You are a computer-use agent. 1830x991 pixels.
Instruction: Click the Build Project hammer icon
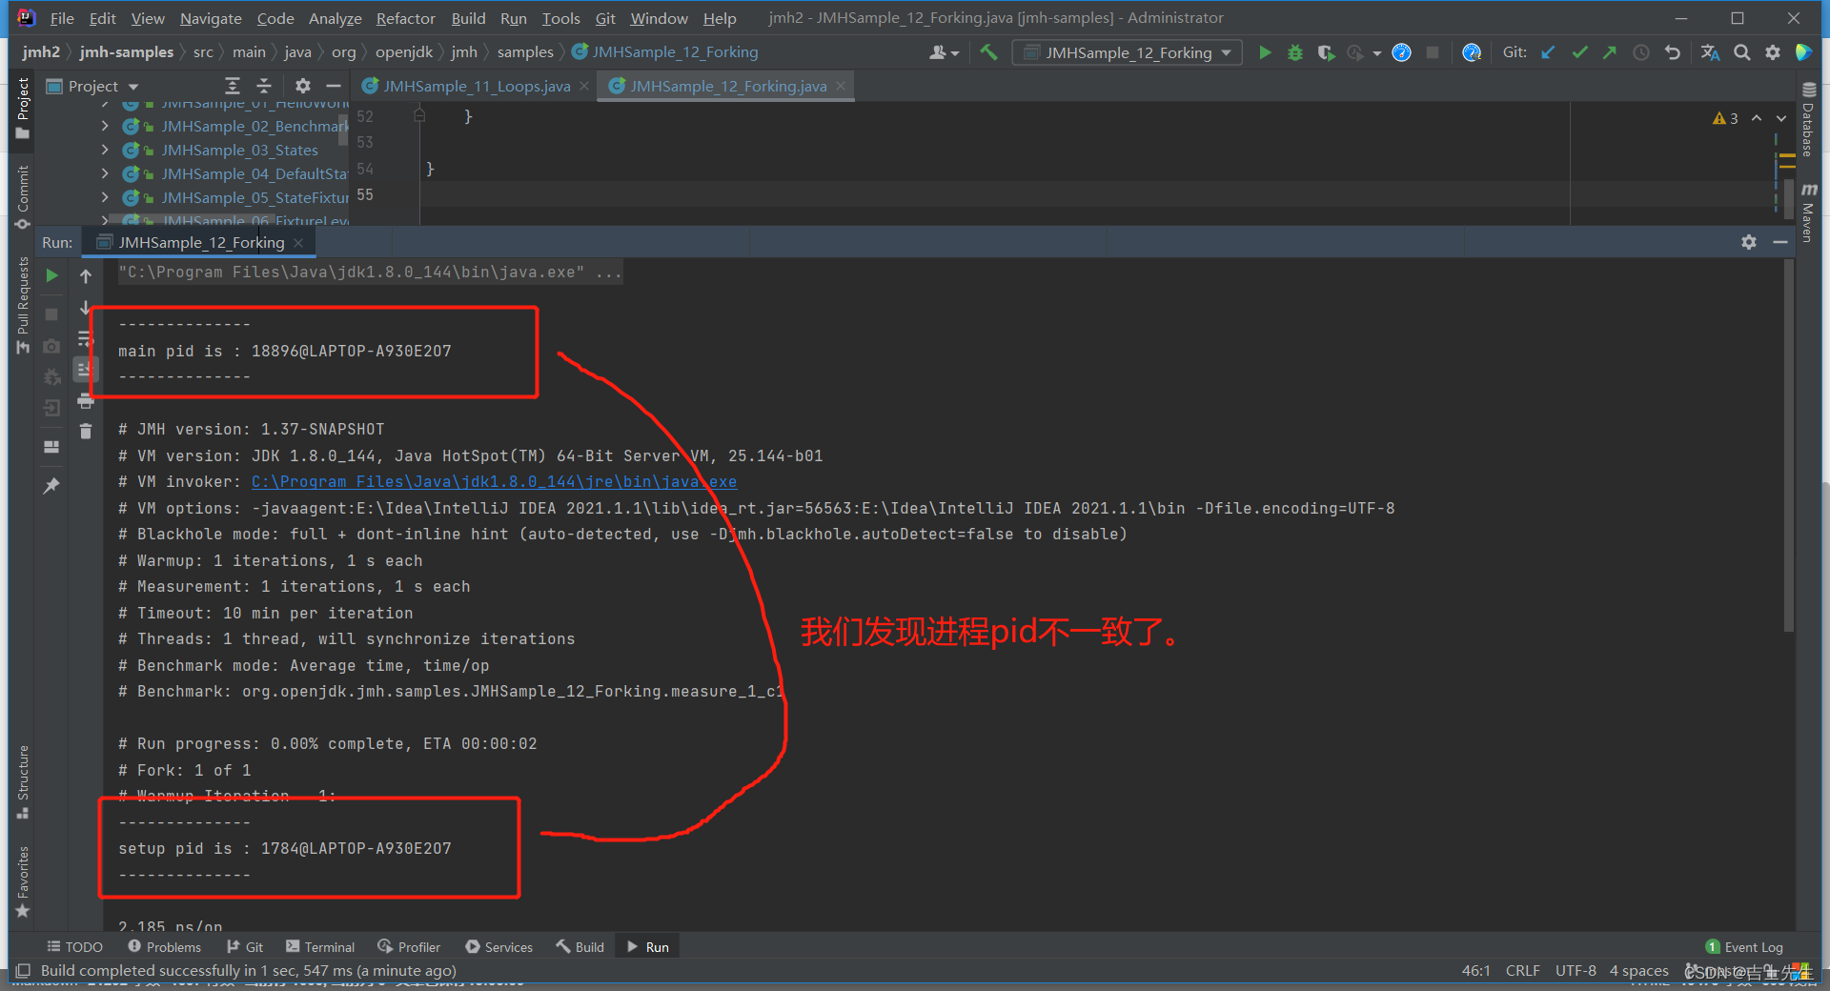988,52
